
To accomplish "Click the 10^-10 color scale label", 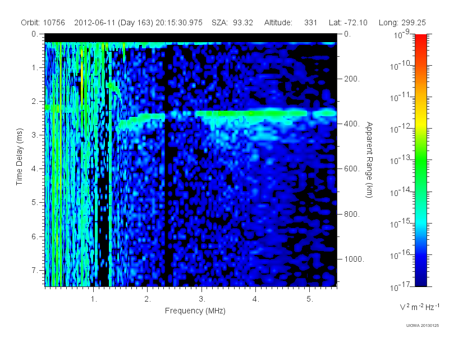I will [401, 66].
